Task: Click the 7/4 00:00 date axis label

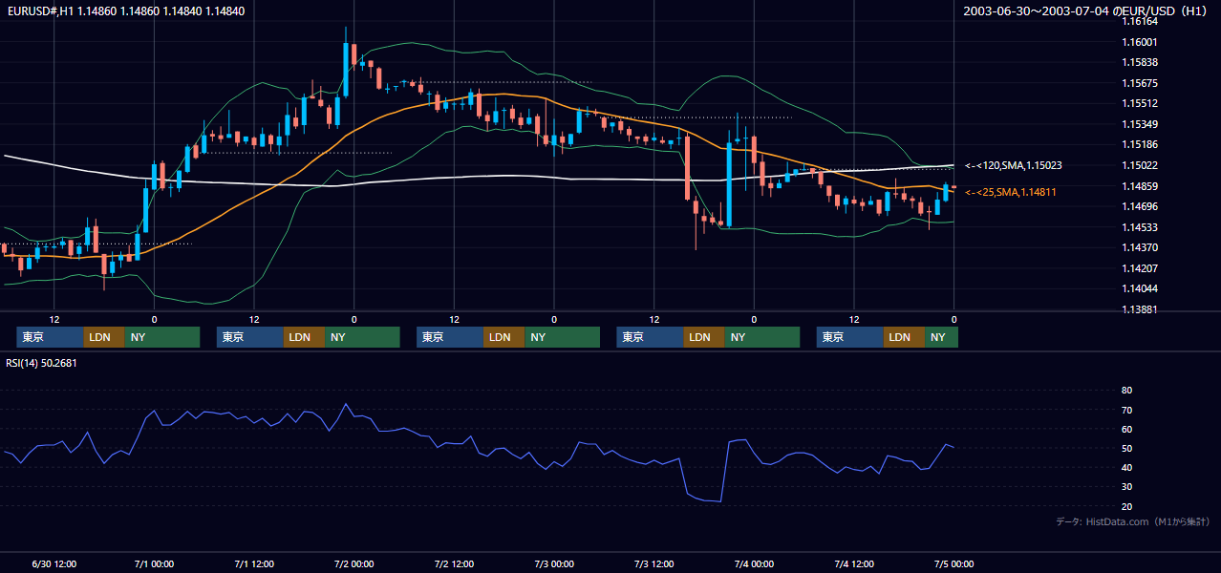Action: (x=754, y=563)
